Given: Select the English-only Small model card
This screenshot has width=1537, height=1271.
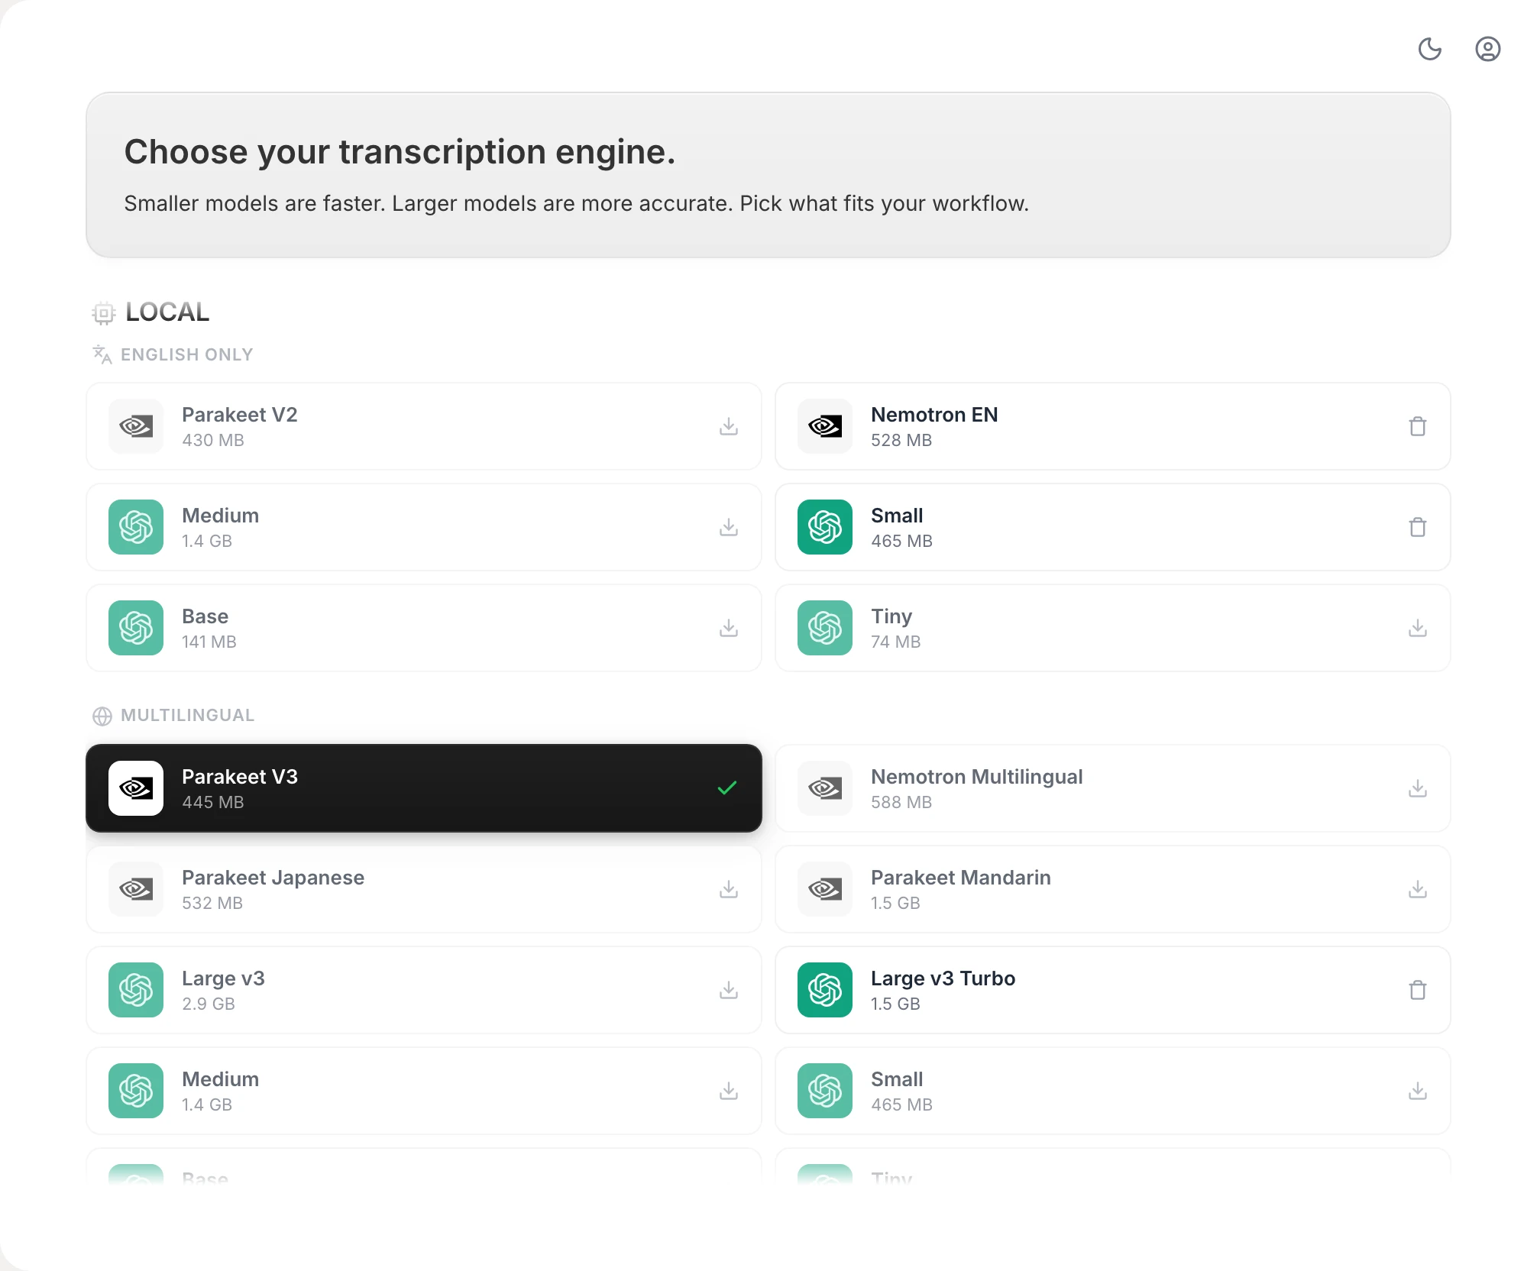Looking at the screenshot, I should (x=1112, y=527).
